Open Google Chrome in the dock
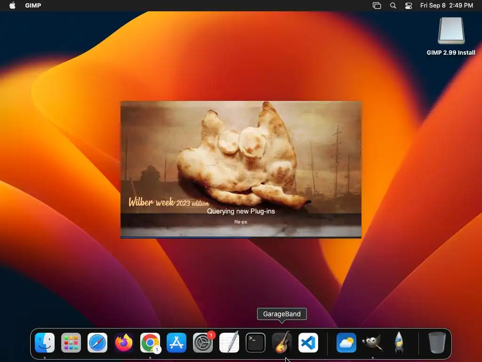The height and width of the screenshot is (362, 482). pos(150,343)
